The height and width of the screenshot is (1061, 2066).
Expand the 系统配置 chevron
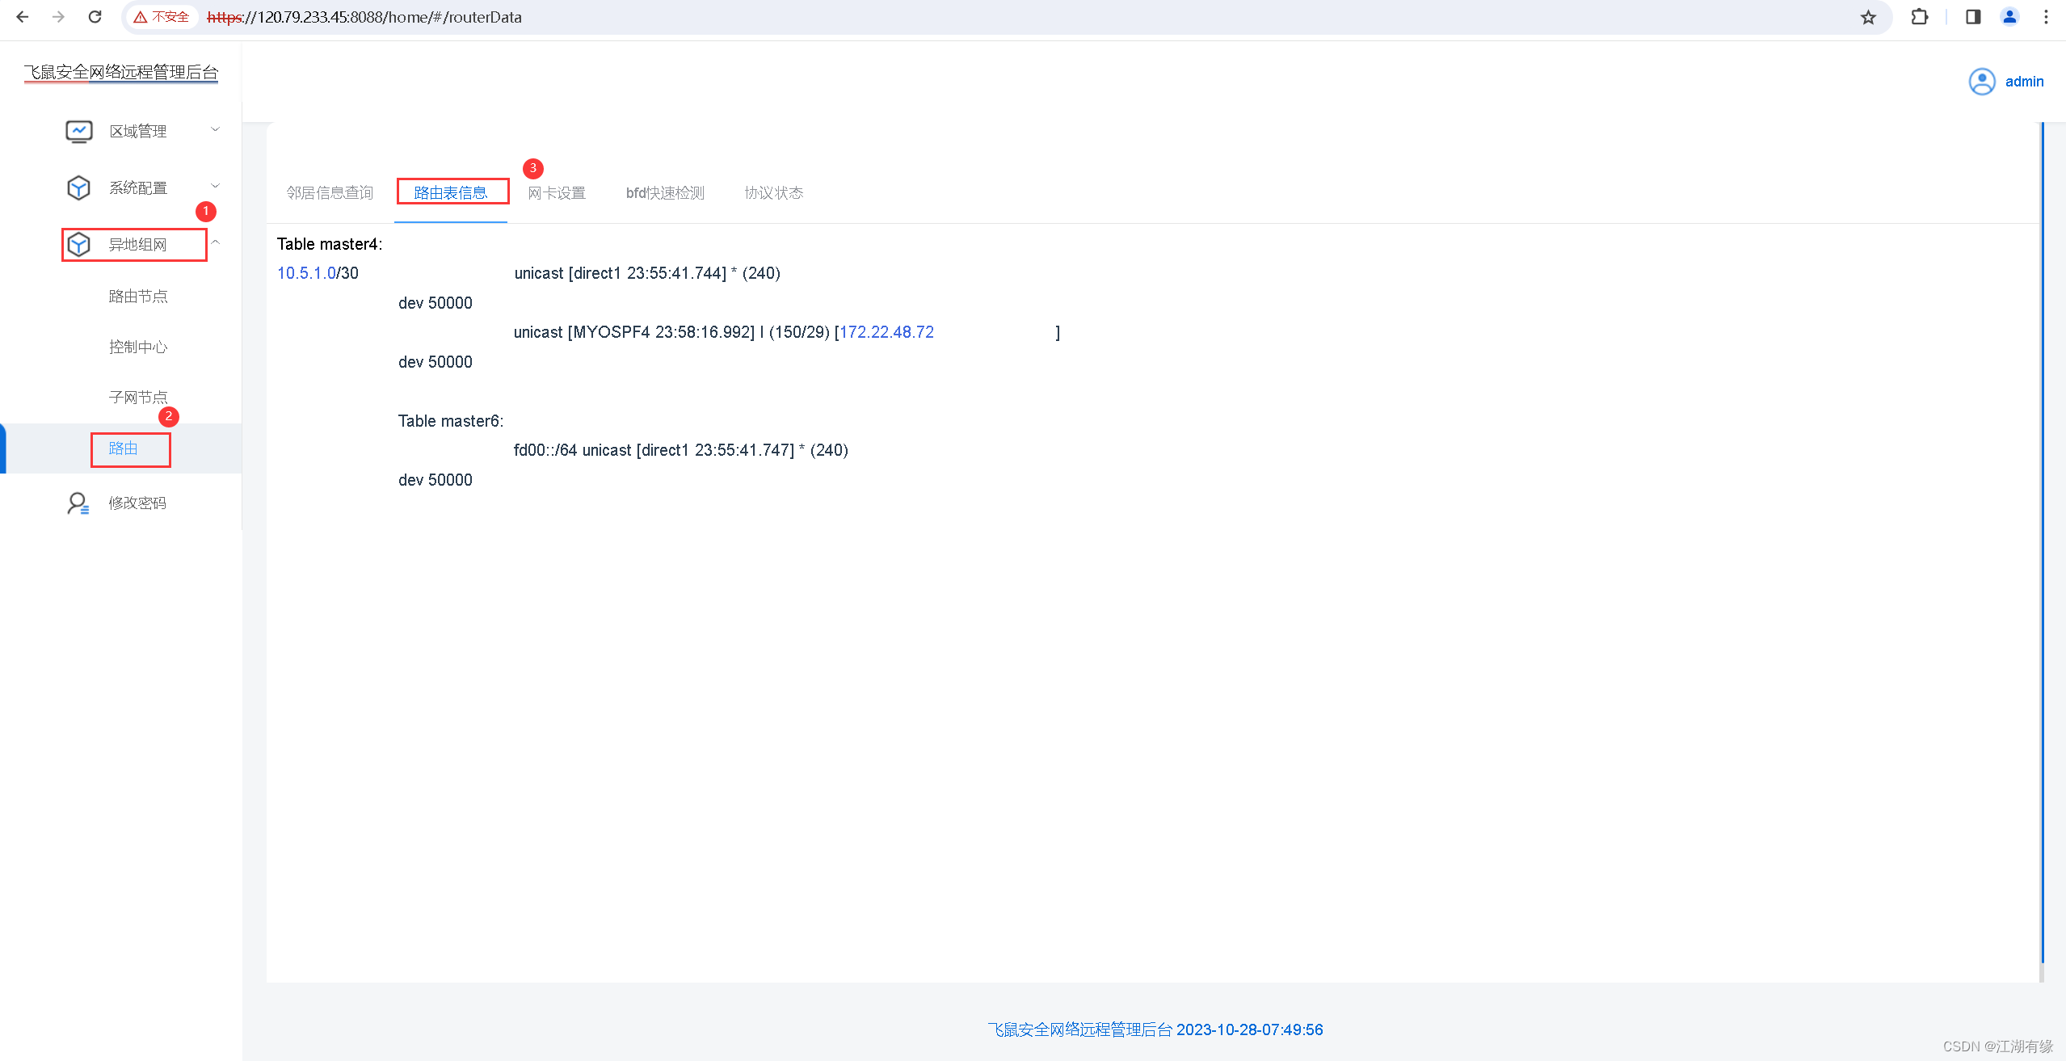point(215,186)
